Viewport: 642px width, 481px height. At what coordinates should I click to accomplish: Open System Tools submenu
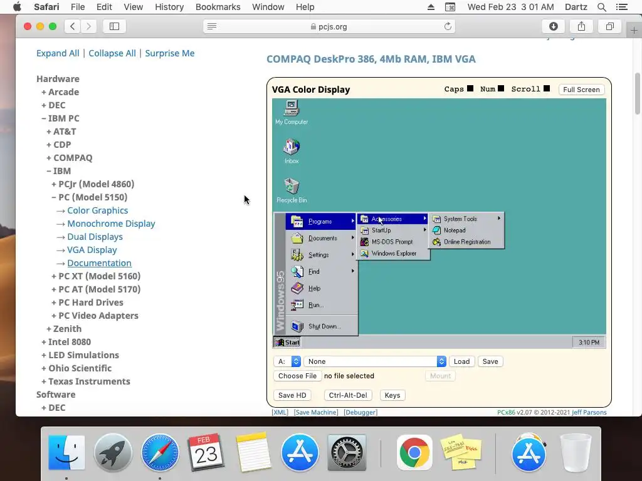[466, 219]
